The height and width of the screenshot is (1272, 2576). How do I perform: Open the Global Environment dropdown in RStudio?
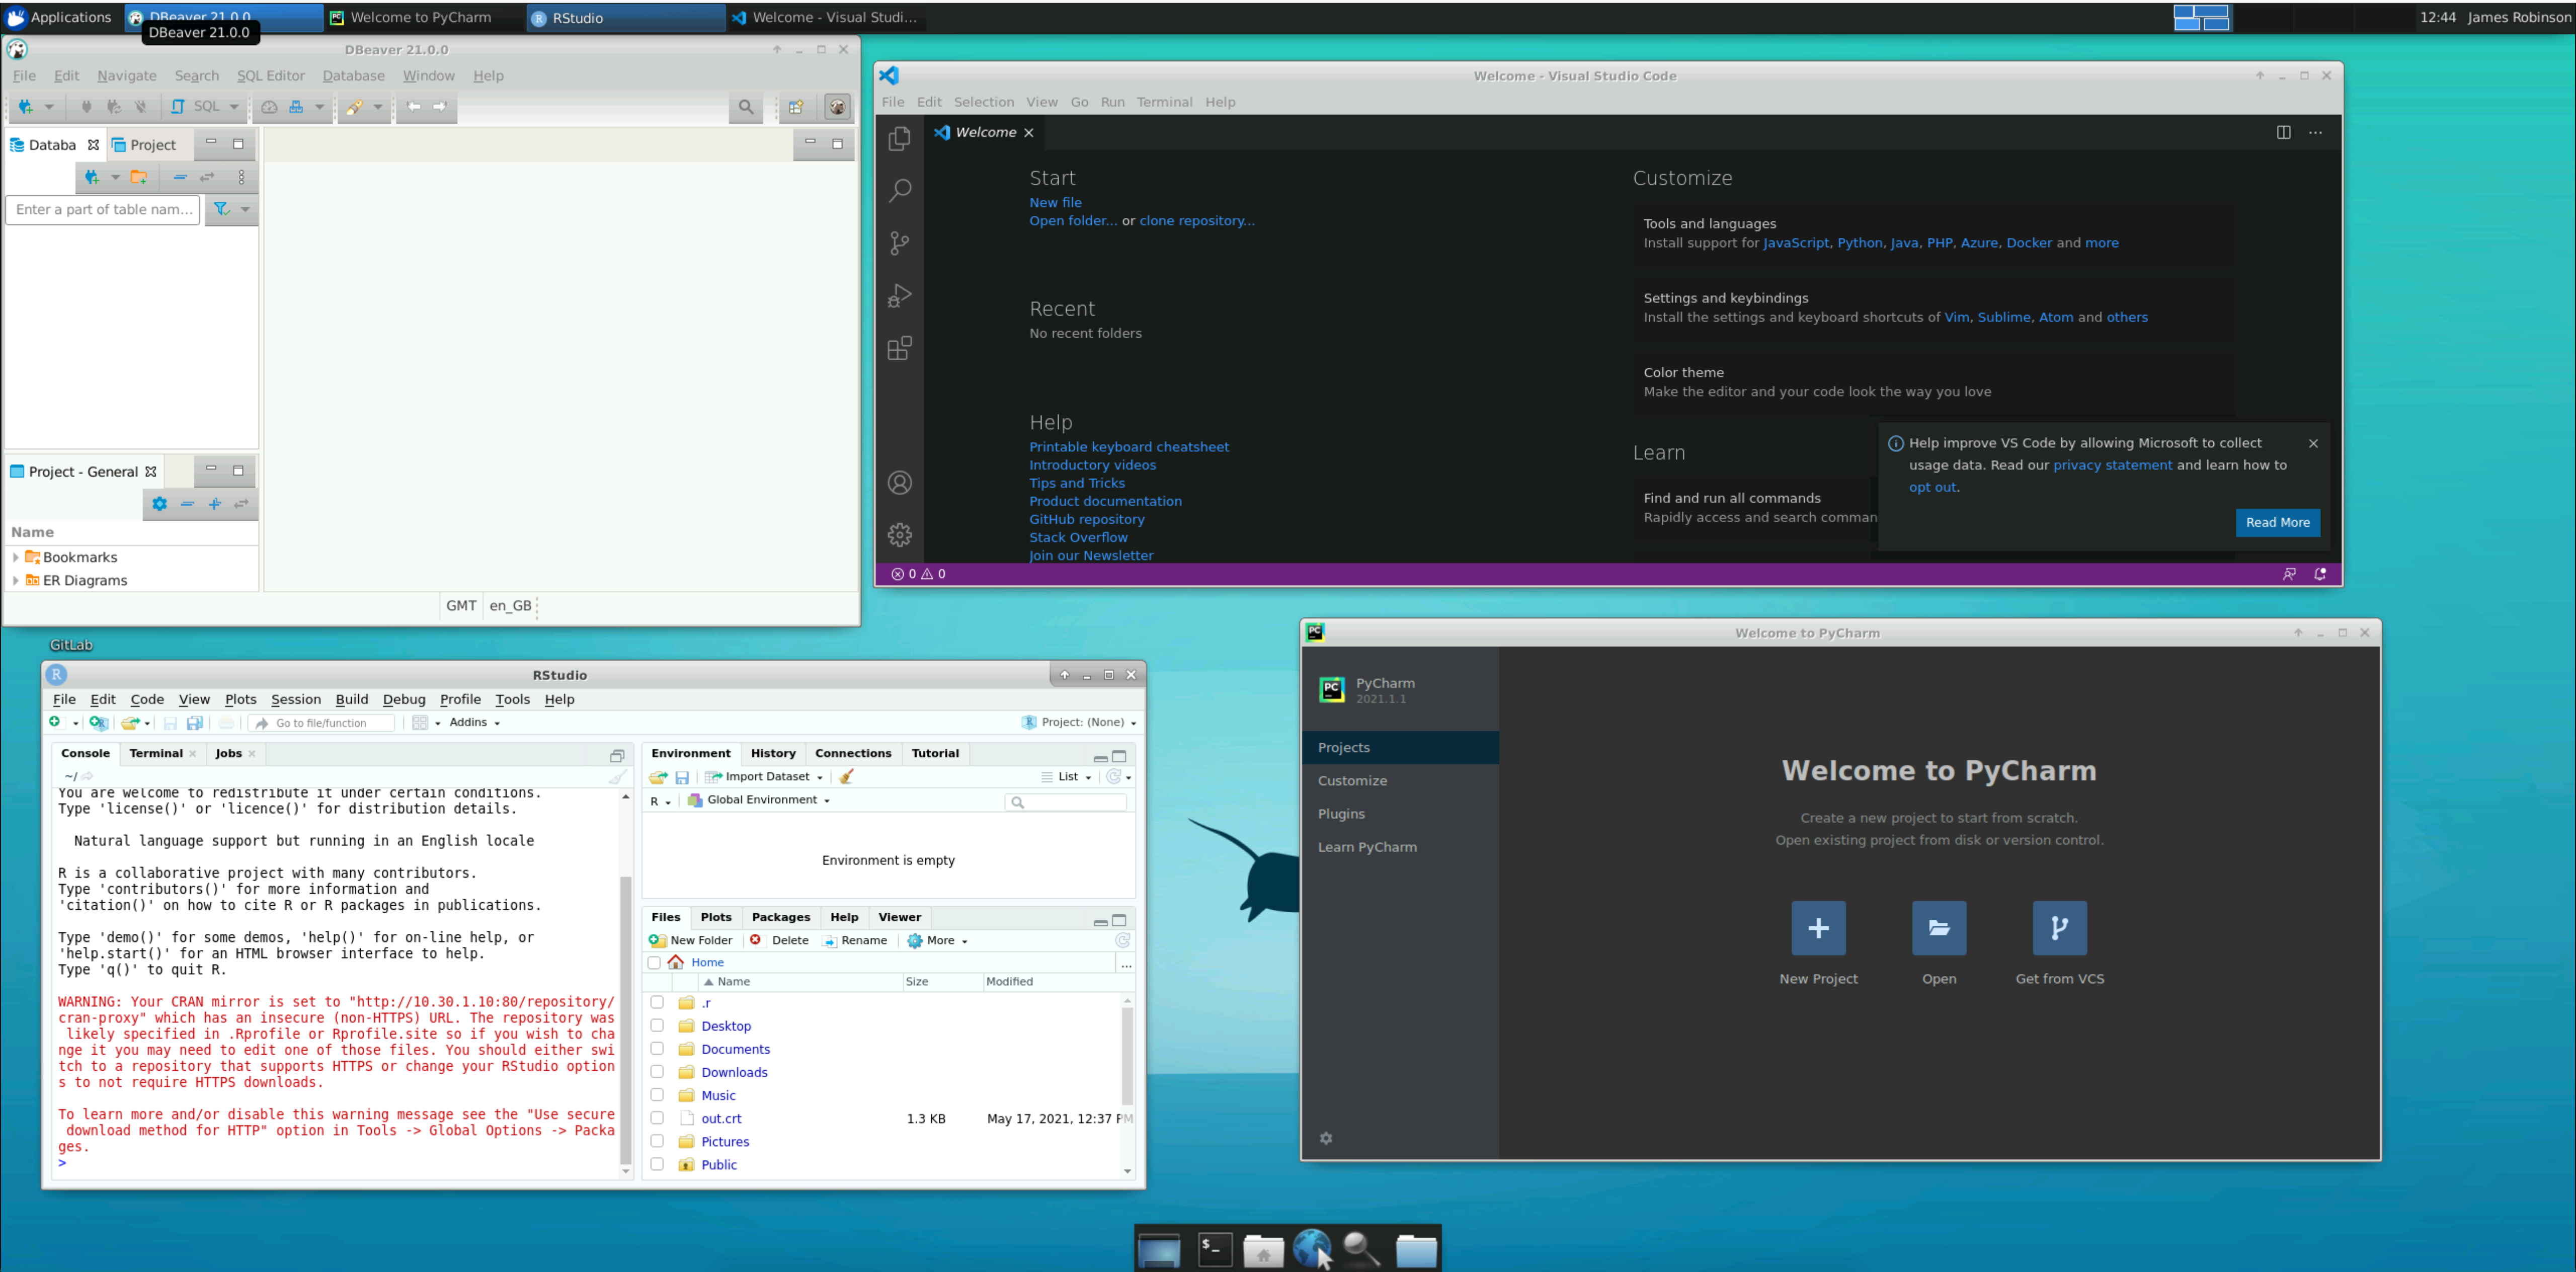click(759, 800)
